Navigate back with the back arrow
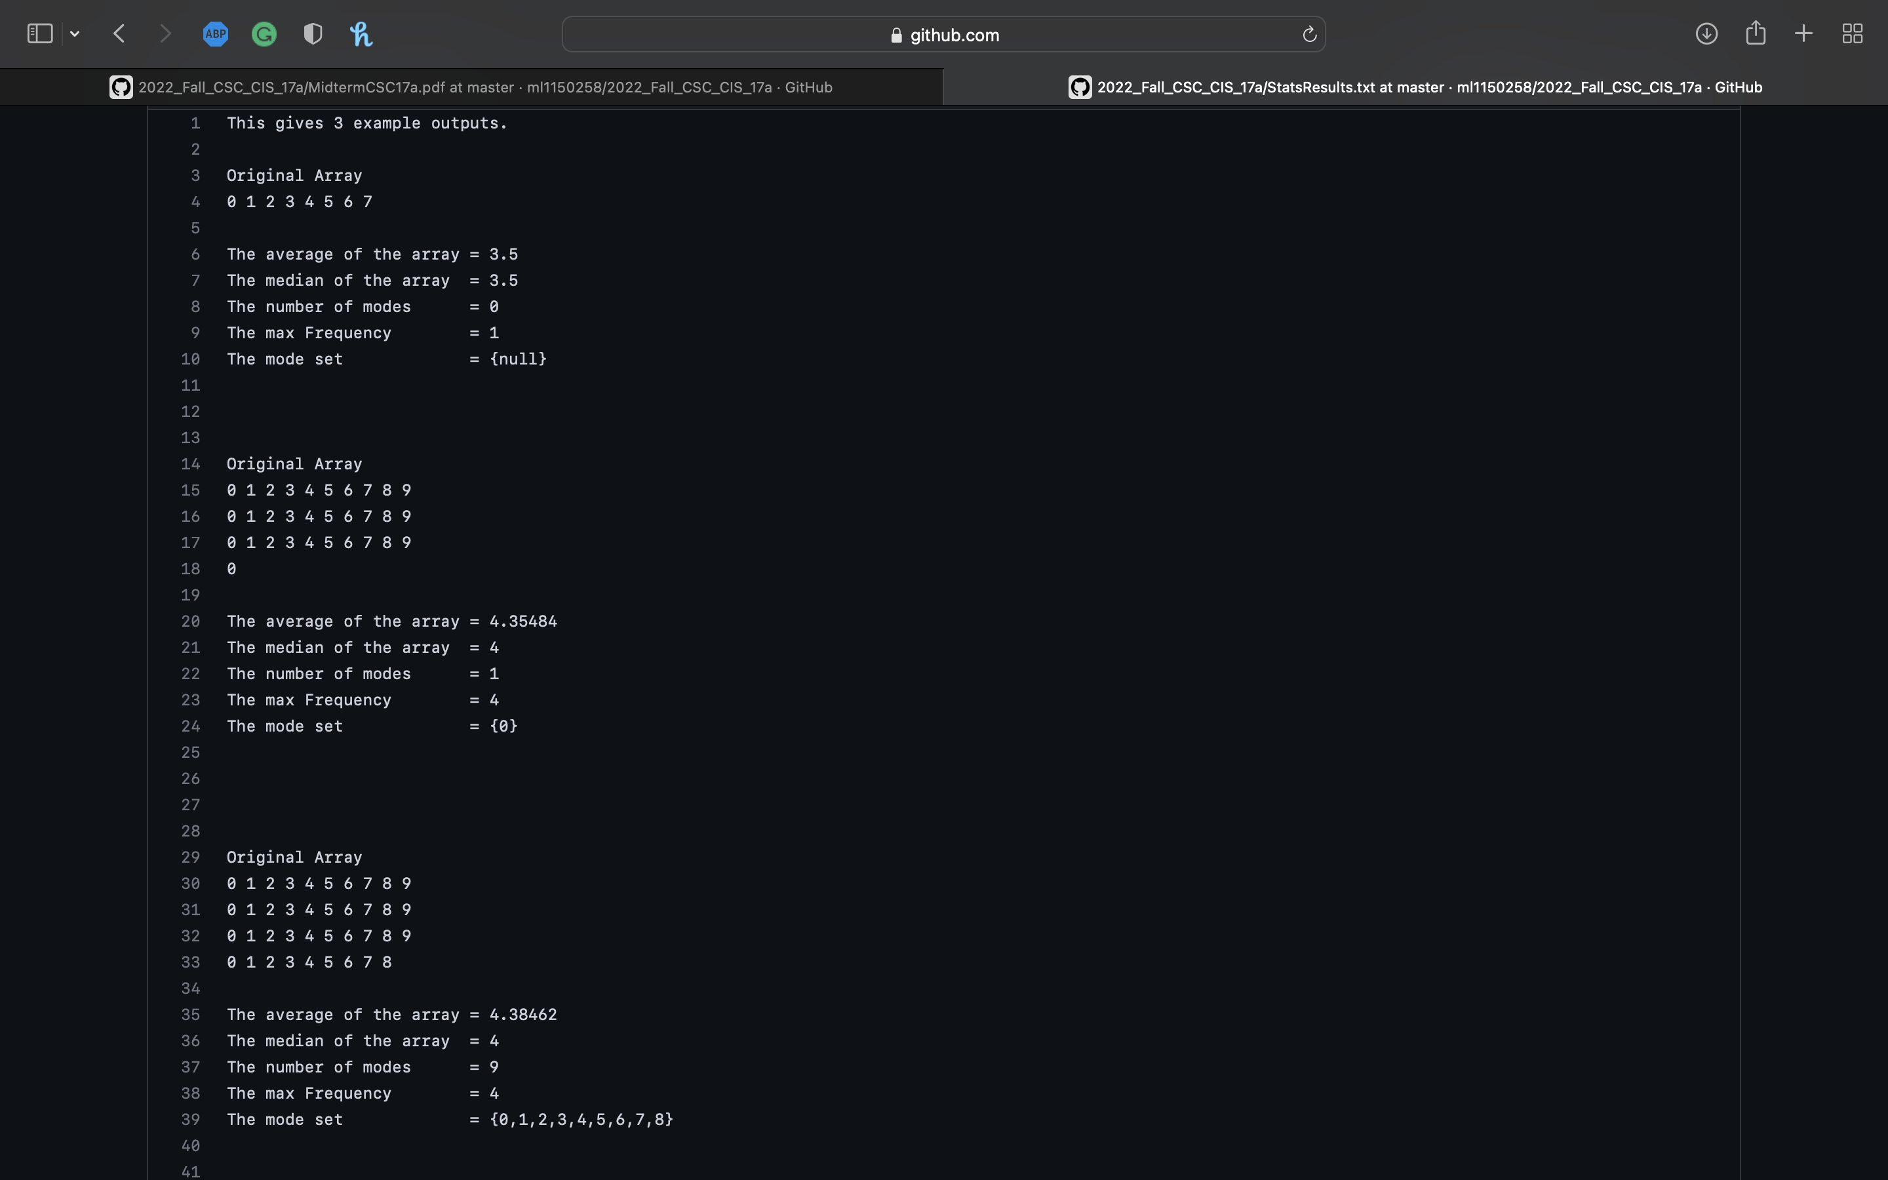 tap(119, 33)
